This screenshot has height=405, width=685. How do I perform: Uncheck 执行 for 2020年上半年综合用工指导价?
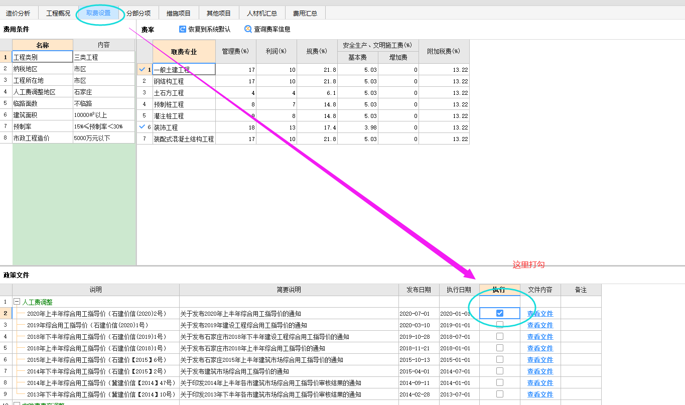(x=500, y=313)
